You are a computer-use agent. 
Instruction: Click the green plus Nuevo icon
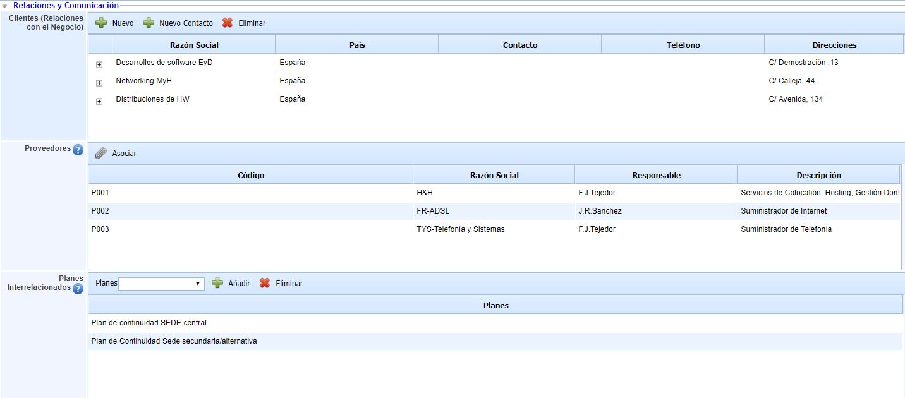pyautogui.click(x=101, y=23)
